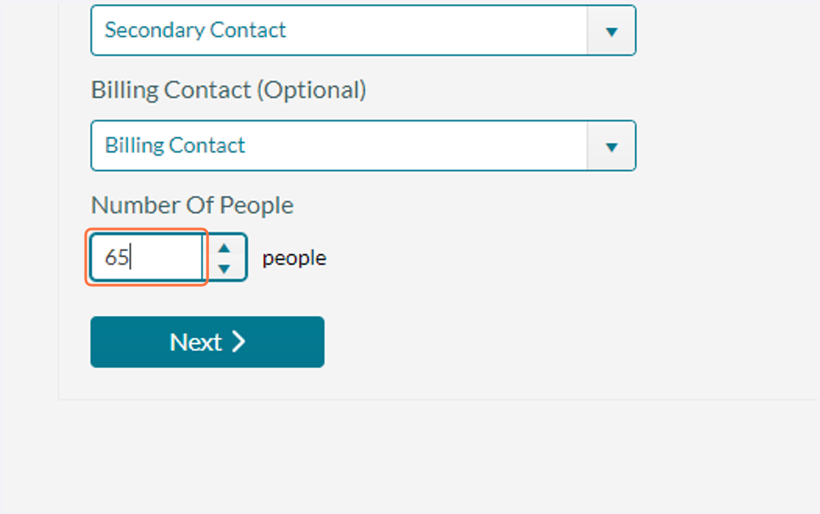Image resolution: width=820 pixels, height=514 pixels.
Task: Click the word Optional in billing label
Action: (311, 90)
